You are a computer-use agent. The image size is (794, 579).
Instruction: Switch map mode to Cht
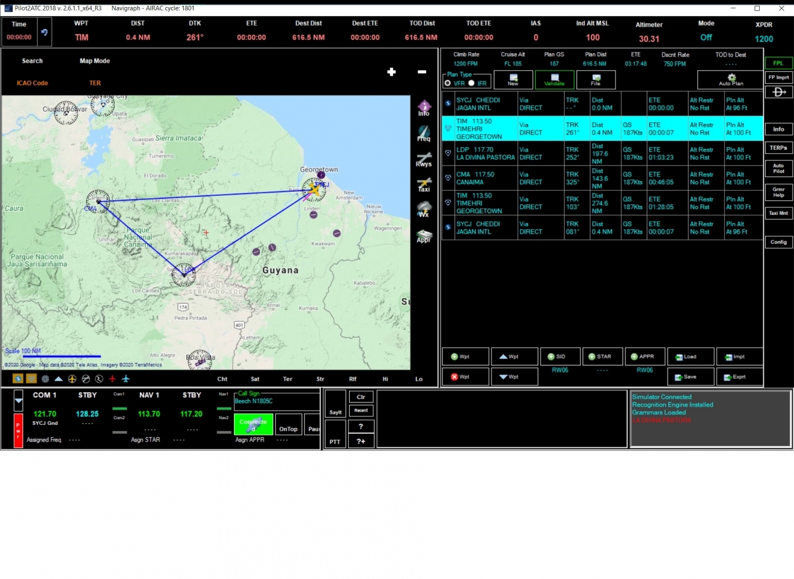coord(222,379)
